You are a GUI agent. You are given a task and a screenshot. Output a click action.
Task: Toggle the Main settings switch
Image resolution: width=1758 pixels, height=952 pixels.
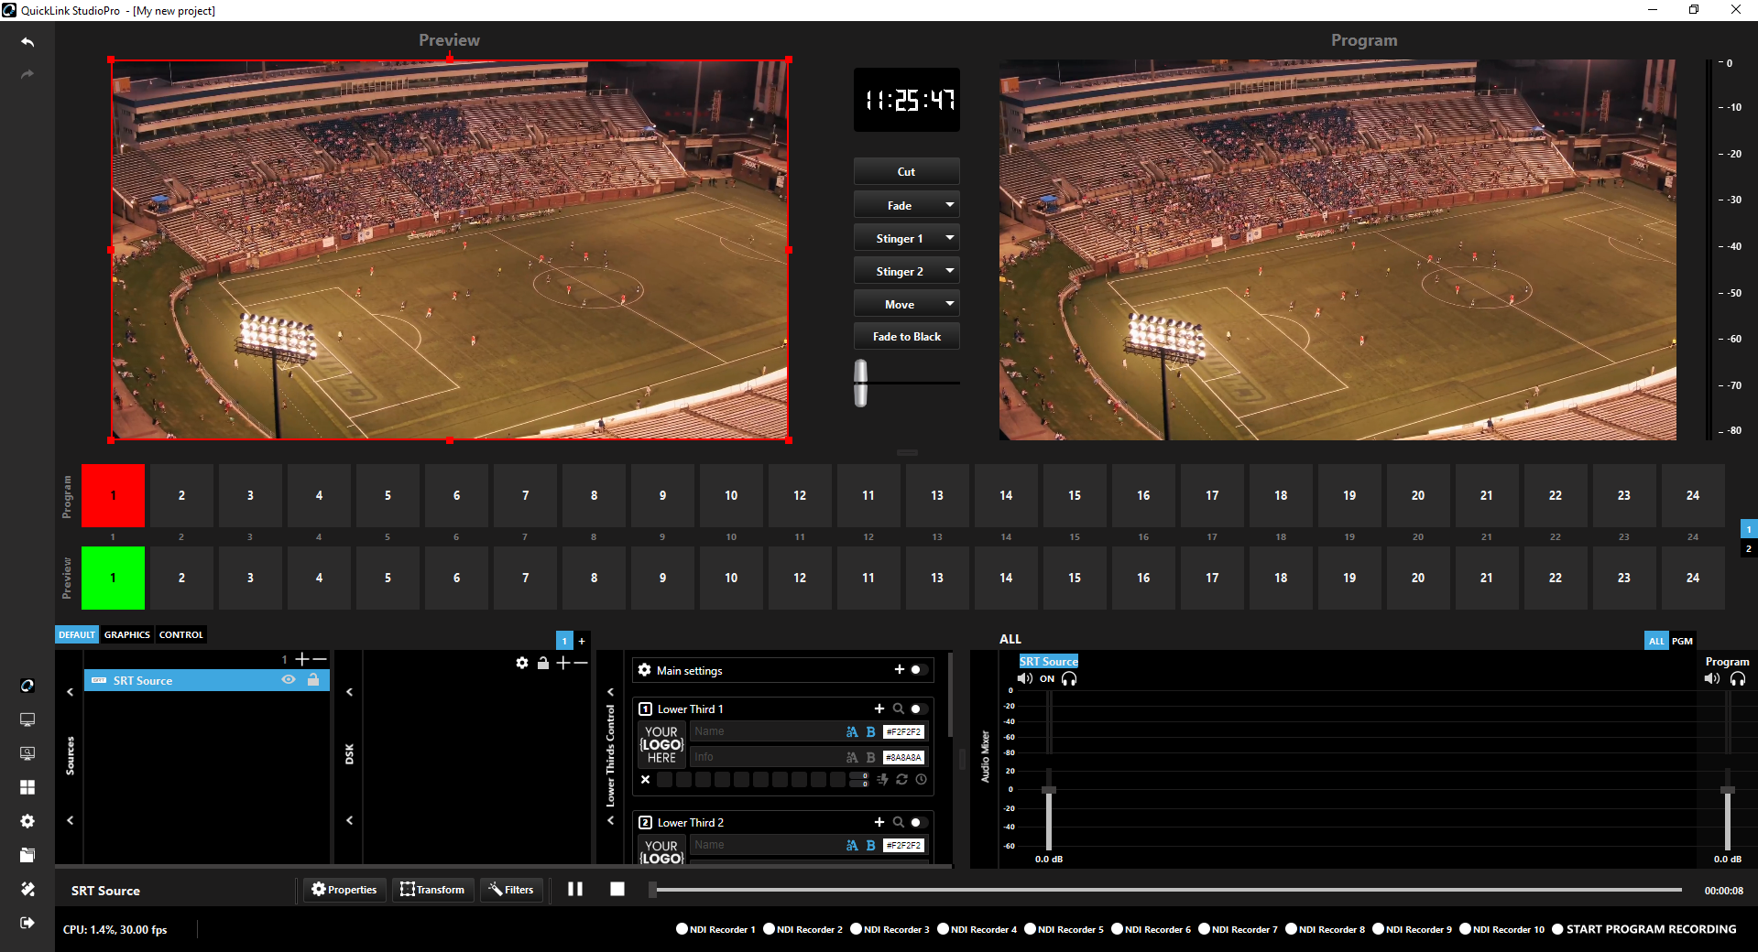pyautogui.click(x=919, y=670)
